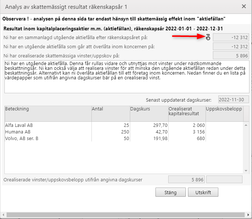The width and height of the screenshot is (252, 219).
Task: Click the Utskrift button
Action: [x=203, y=192]
